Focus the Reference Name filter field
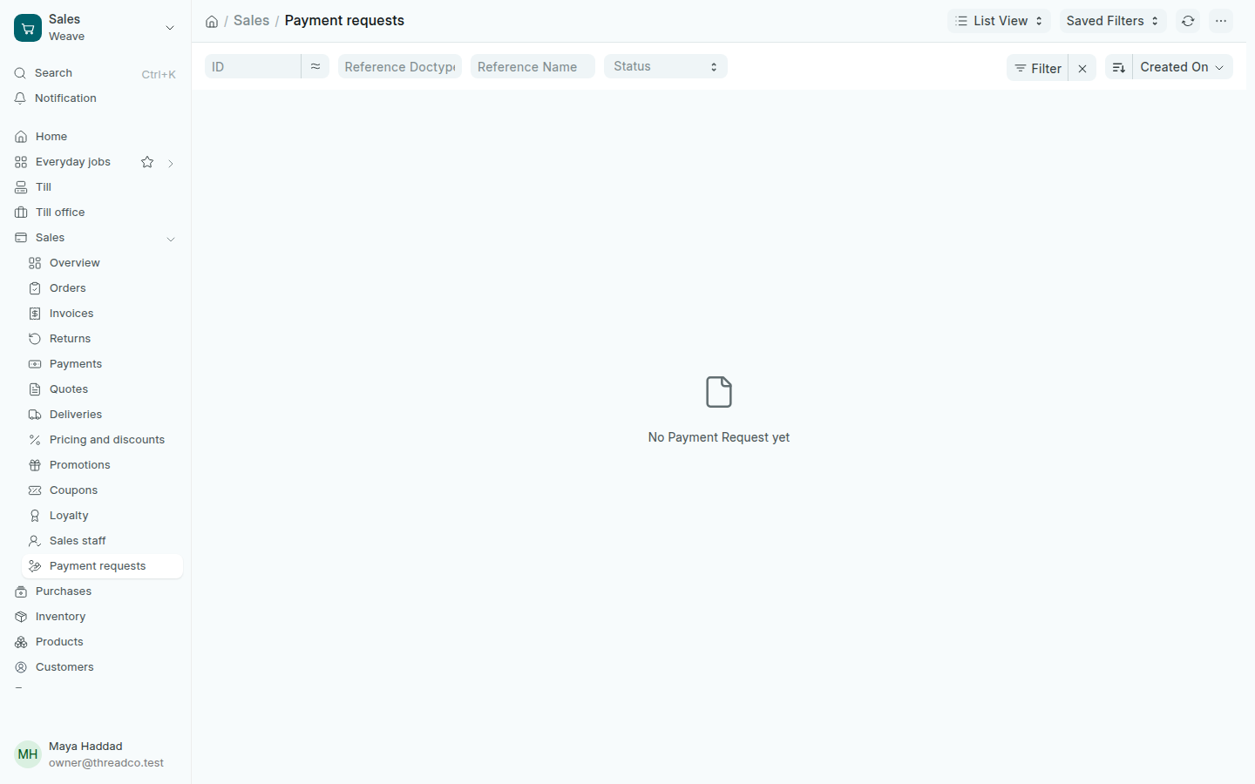The image size is (1255, 784). coord(533,66)
